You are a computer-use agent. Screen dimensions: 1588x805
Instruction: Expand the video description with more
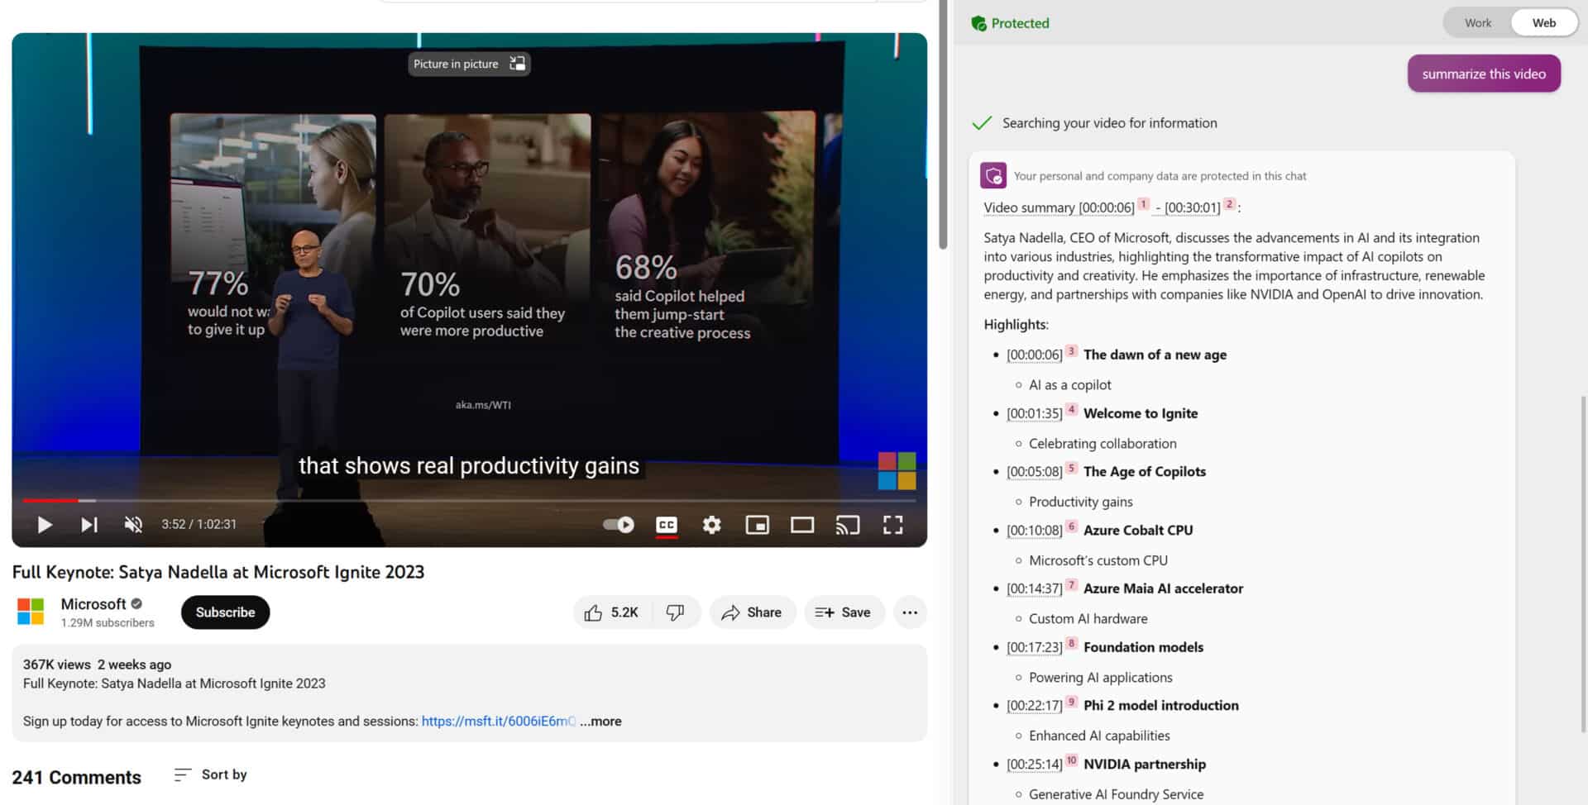click(601, 721)
